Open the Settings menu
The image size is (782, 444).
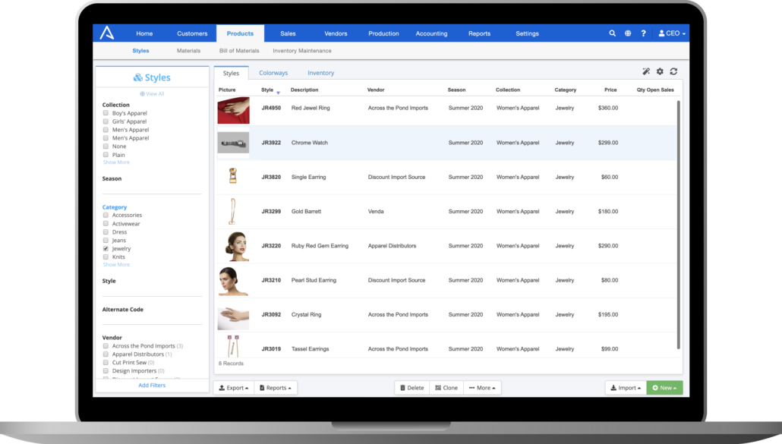click(x=527, y=33)
